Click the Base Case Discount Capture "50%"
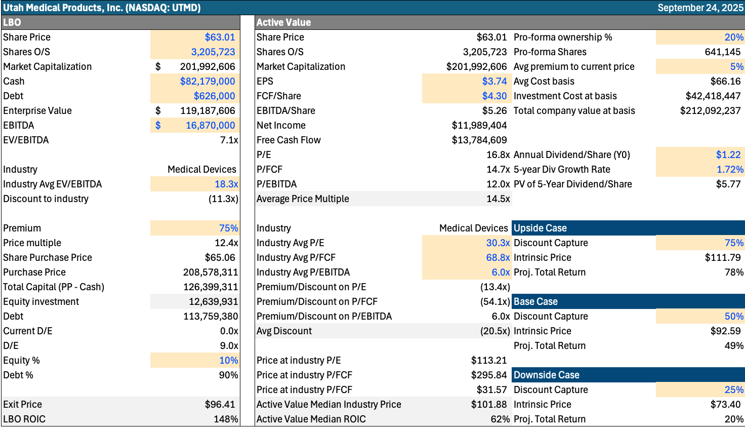 (734, 316)
